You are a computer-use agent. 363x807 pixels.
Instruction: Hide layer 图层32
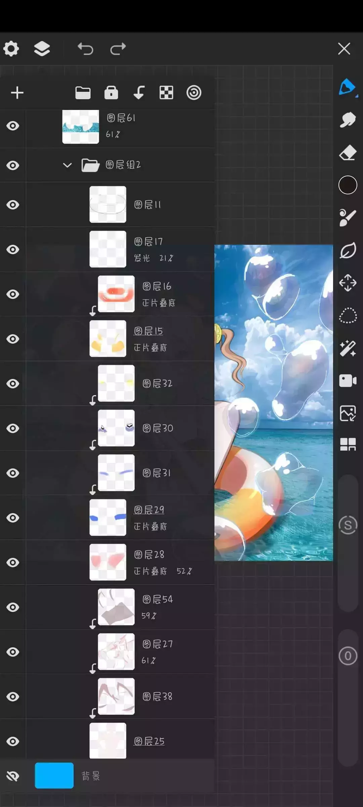13,384
